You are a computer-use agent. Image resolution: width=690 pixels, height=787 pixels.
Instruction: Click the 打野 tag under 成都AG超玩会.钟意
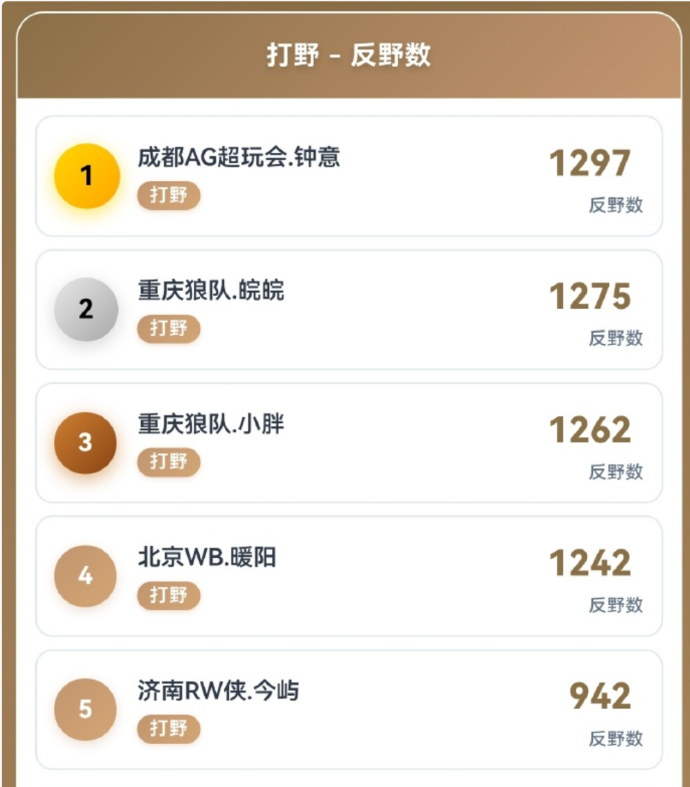[168, 195]
